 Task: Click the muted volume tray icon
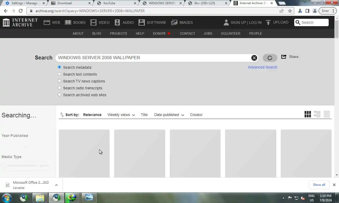click(303, 198)
